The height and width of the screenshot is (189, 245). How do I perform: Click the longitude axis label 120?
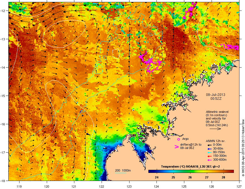47,186
